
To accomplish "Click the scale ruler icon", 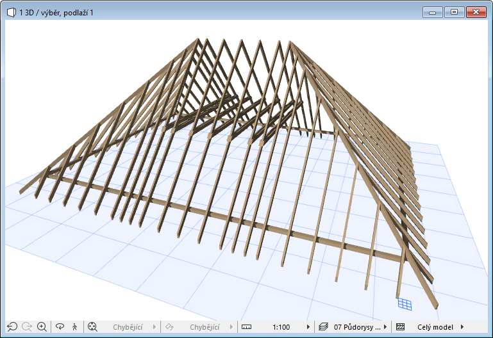I will (x=246, y=327).
